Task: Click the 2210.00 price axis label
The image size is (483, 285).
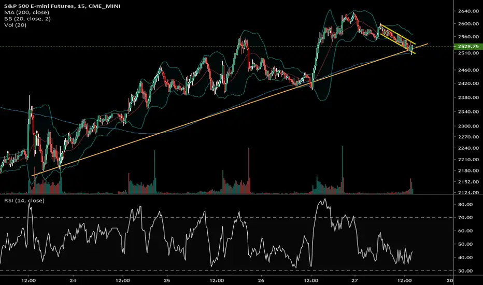Action: pyautogui.click(x=468, y=159)
